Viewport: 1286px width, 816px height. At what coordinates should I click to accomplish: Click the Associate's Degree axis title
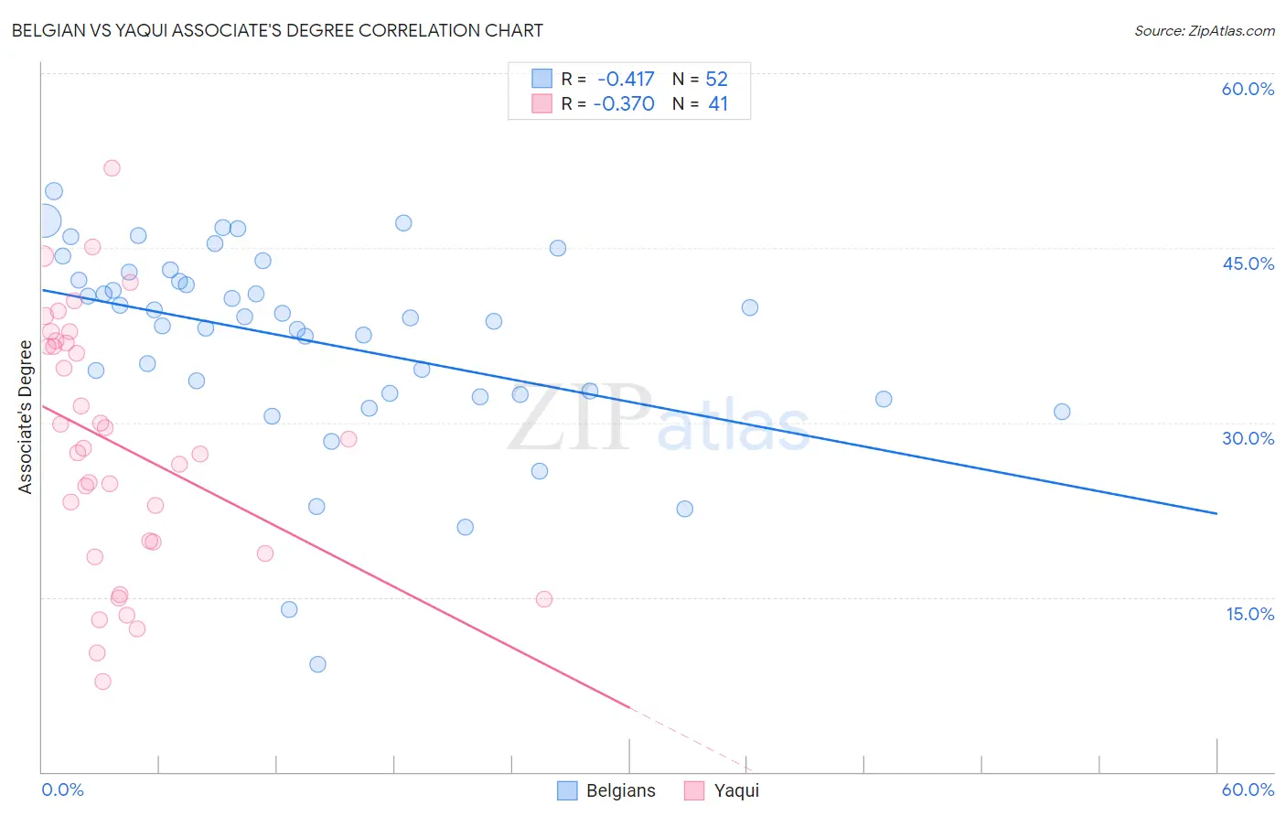pos(26,417)
